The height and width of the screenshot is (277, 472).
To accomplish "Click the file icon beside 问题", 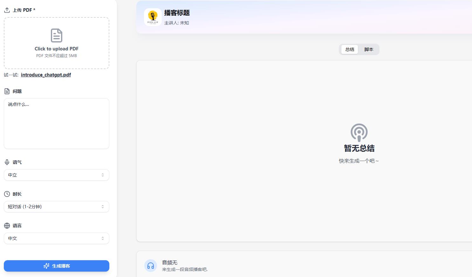I will click(7, 91).
